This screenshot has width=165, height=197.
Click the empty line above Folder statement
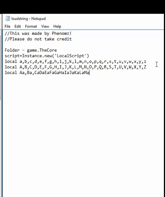click(x=83, y=45)
